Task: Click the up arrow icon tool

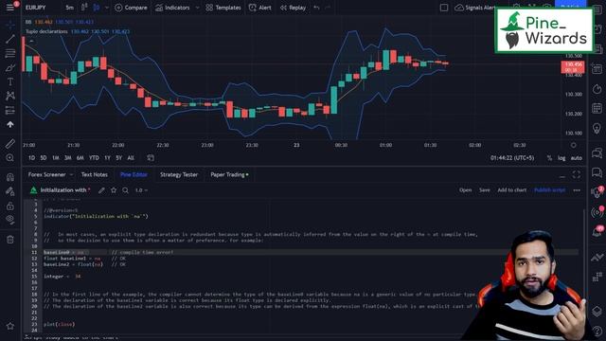Action: [x=10, y=124]
